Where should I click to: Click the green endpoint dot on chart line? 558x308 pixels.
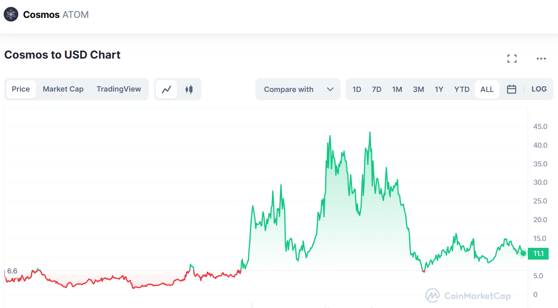coord(523,253)
